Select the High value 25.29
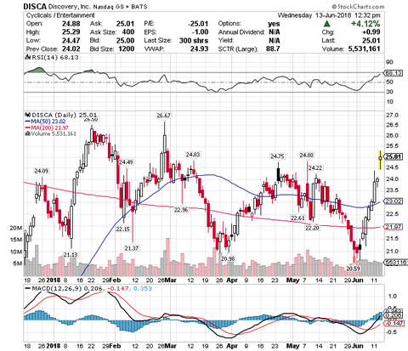The width and height of the screenshot is (408, 351). (71, 32)
